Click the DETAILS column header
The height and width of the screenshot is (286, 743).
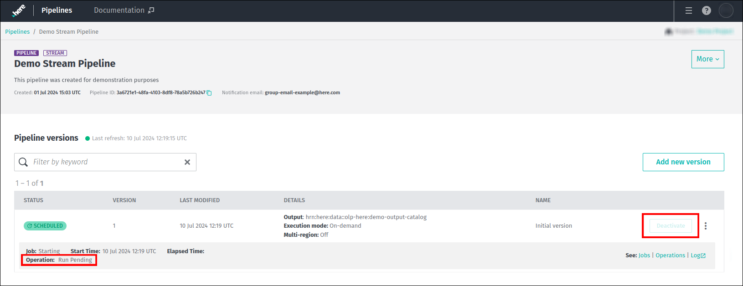click(x=294, y=200)
